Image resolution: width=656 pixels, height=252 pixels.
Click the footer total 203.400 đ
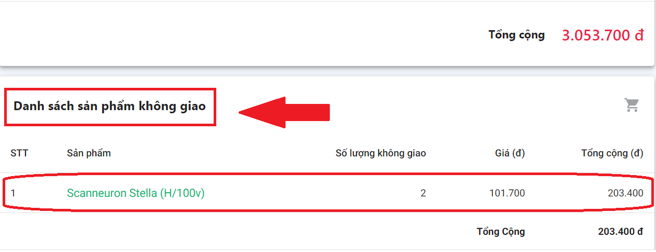coord(621,232)
